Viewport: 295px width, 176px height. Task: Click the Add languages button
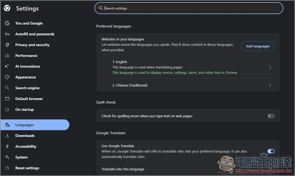click(x=258, y=46)
